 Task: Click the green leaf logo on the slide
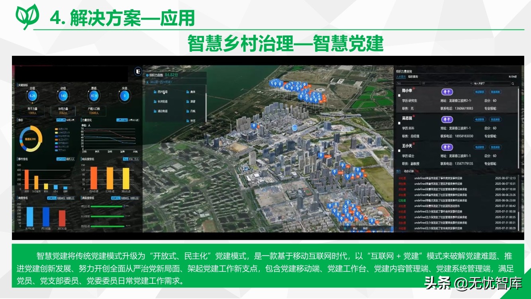27,16
